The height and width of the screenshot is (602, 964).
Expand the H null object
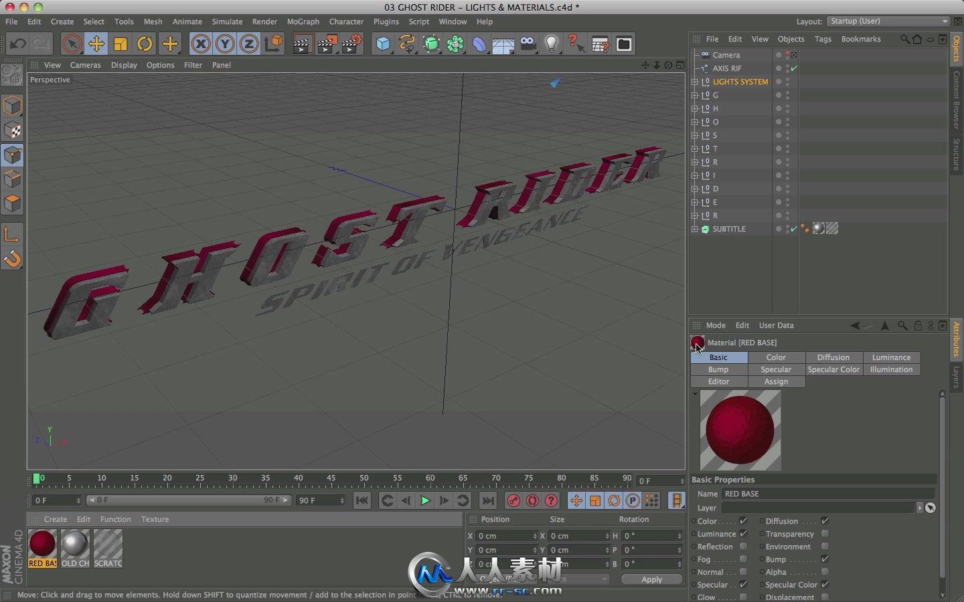pos(695,108)
